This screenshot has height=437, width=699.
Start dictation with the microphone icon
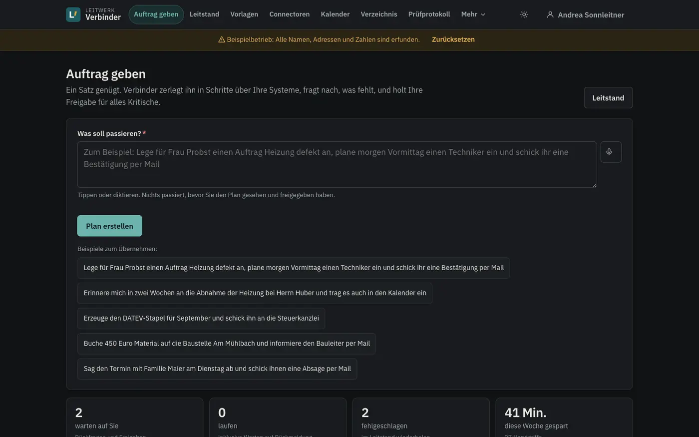click(611, 152)
